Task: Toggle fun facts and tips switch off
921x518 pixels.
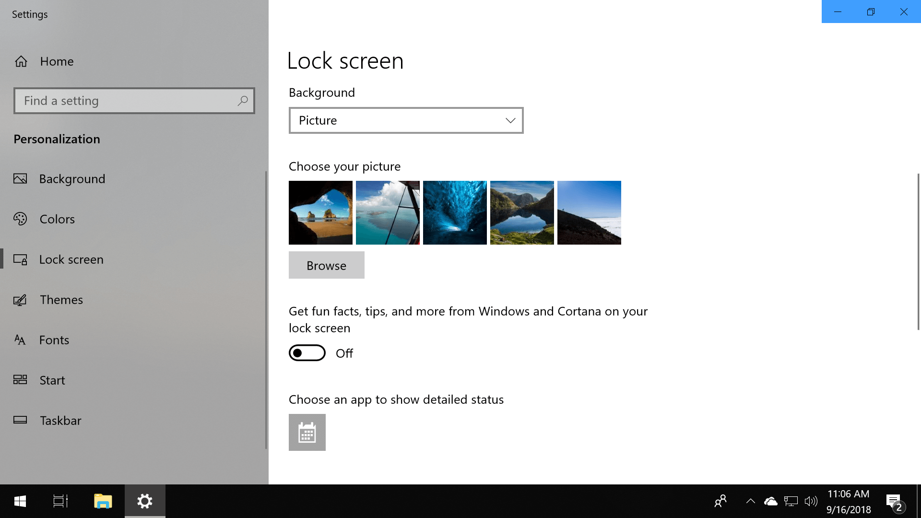Action: coord(307,353)
